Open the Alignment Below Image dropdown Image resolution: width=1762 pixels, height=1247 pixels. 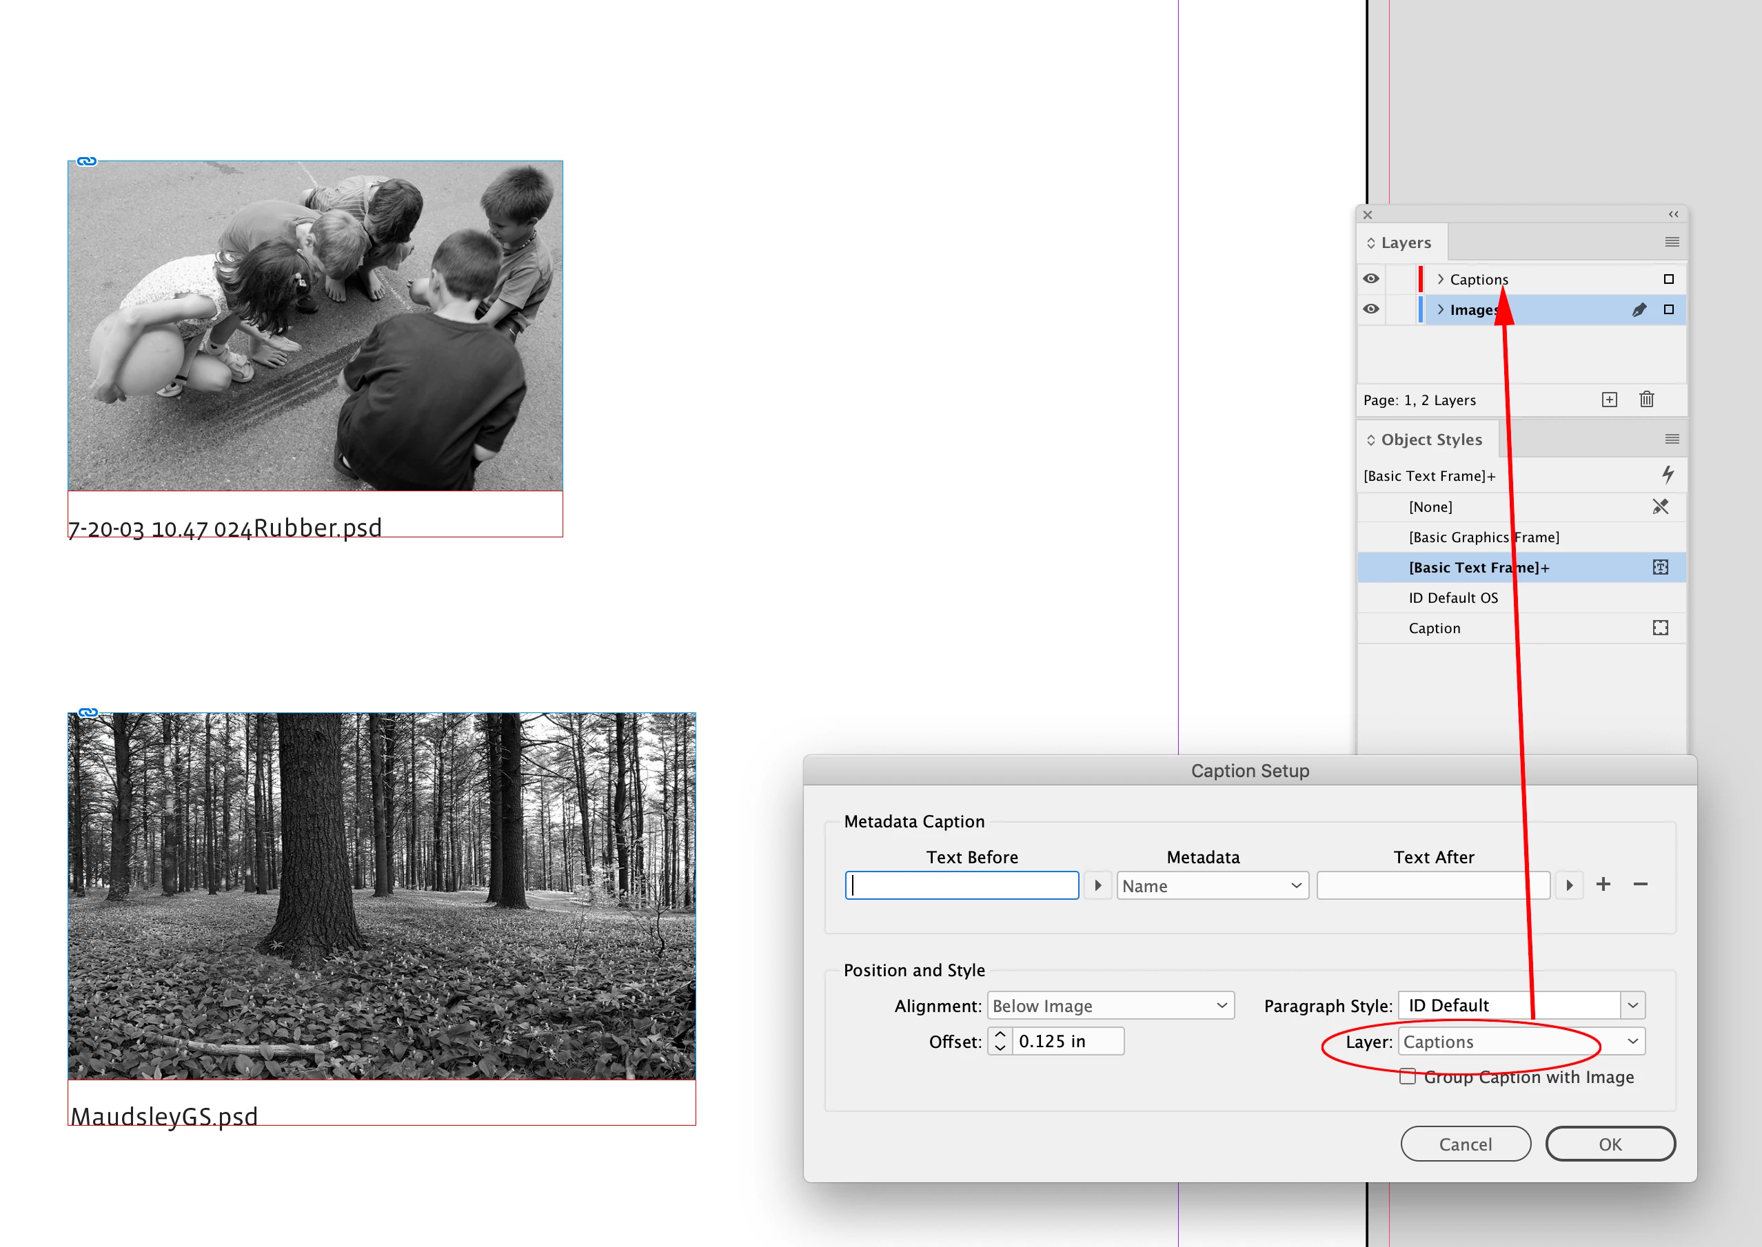(x=1110, y=1006)
